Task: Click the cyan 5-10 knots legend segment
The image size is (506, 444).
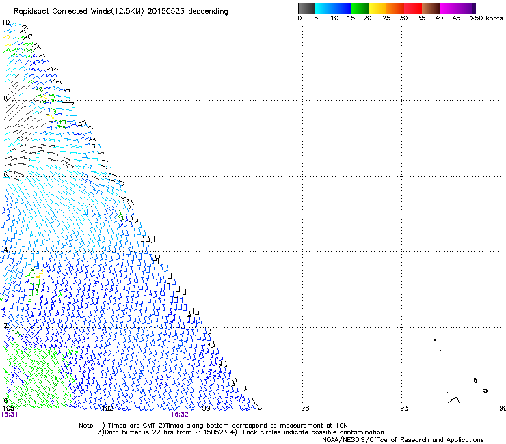Action: (x=324, y=8)
